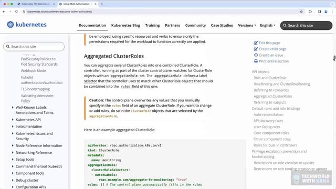The height and width of the screenshot is (189, 336).
Task: Click the GitHub icon beside Create an issue
Action: click(256, 55)
